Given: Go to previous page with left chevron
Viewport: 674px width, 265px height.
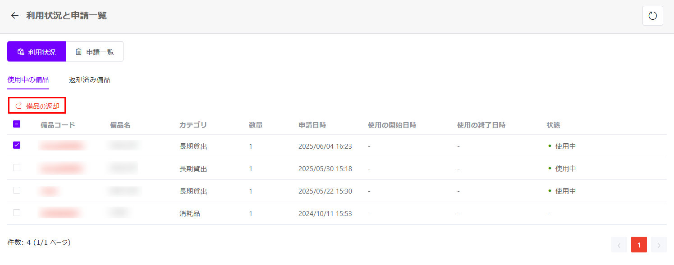Looking at the screenshot, I should (619, 245).
